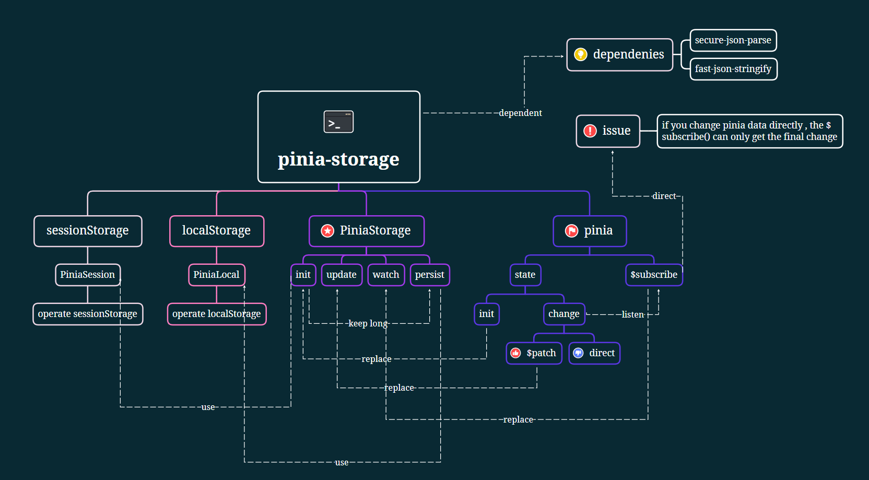Select the update node
Image resolution: width=869 pixels, height=480 pixels.
(342, 275)
